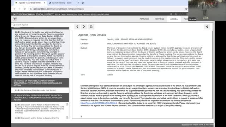Select item 11.01 No Items on Calendar
The image size is (226, 127).
35,90
